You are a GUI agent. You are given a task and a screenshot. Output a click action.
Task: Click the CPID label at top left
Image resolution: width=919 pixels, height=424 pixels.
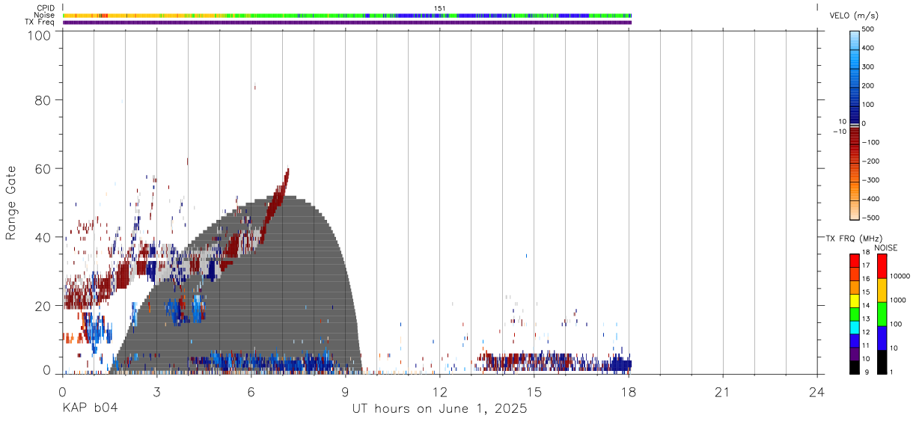click(46, 8)
